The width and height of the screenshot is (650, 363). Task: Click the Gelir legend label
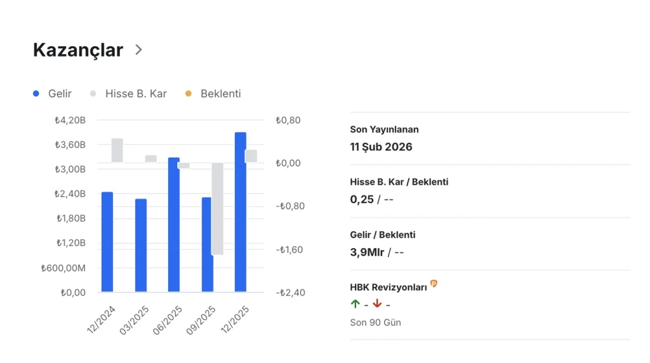(60, 94)
